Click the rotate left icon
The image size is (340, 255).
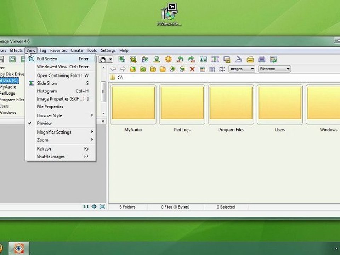(180, 59)
